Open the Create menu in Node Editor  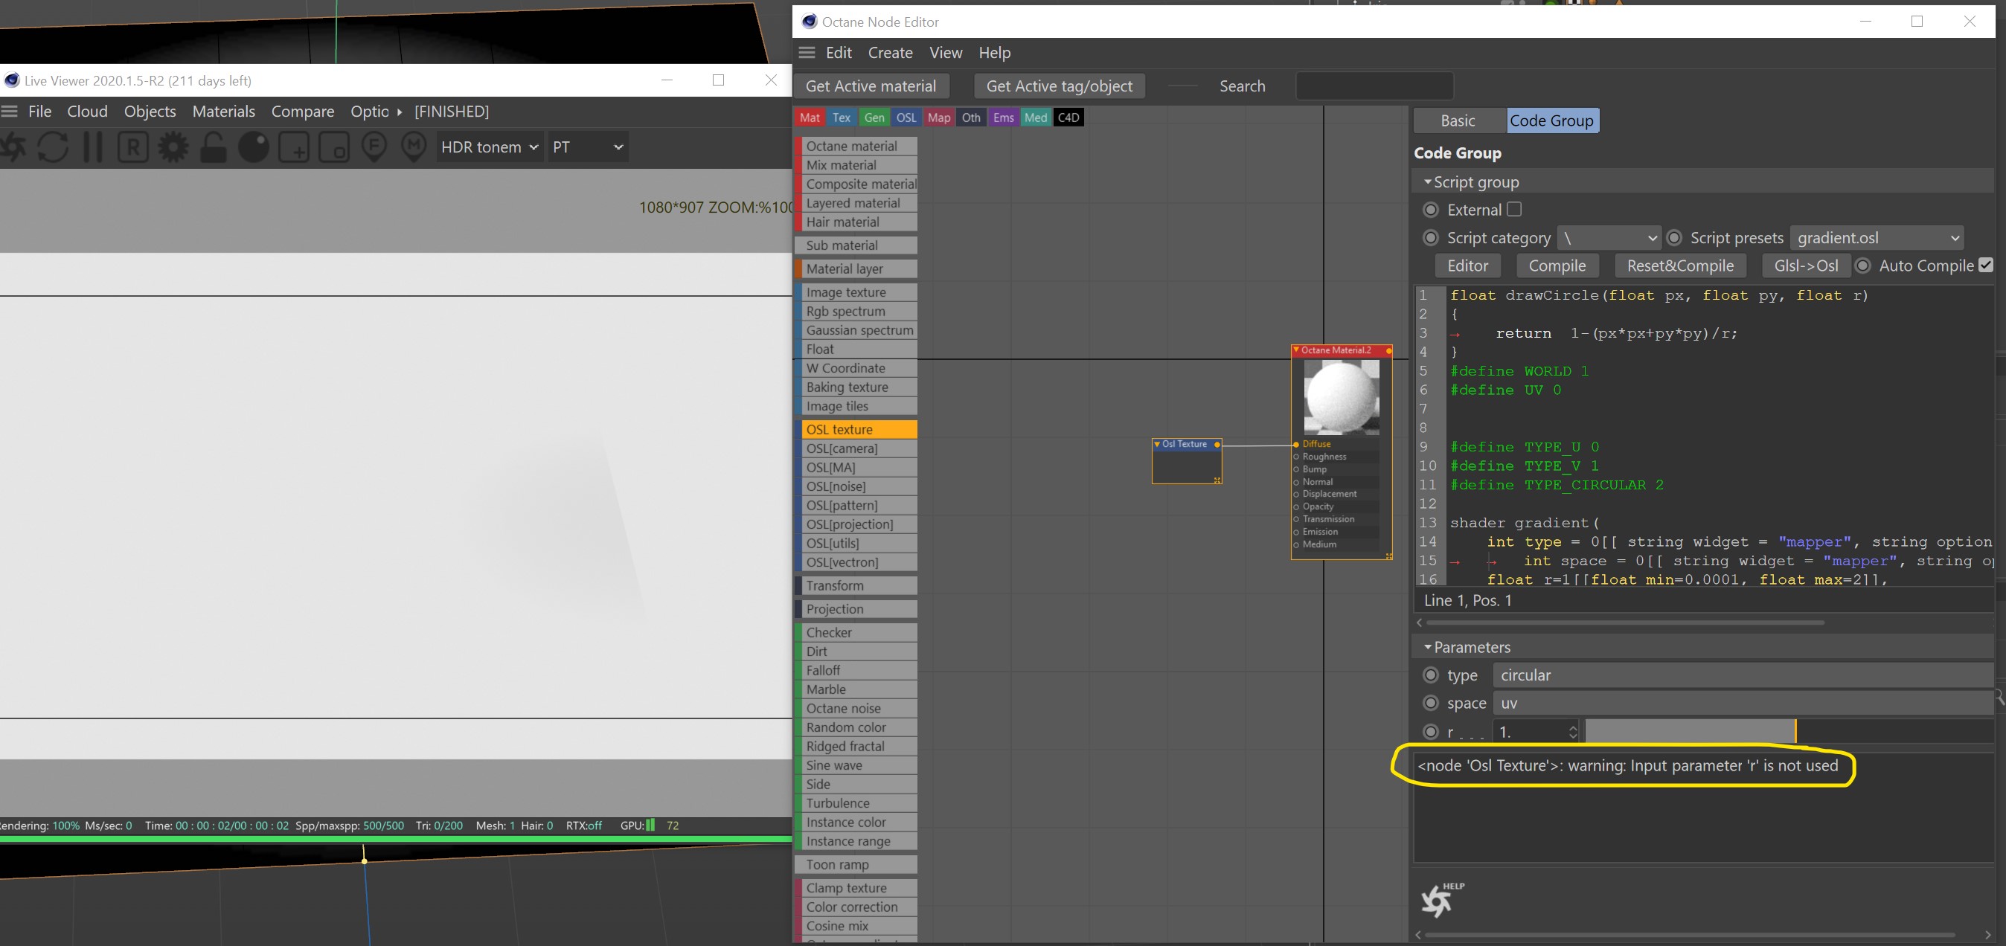pyautogui.click(x=889, y=53)
